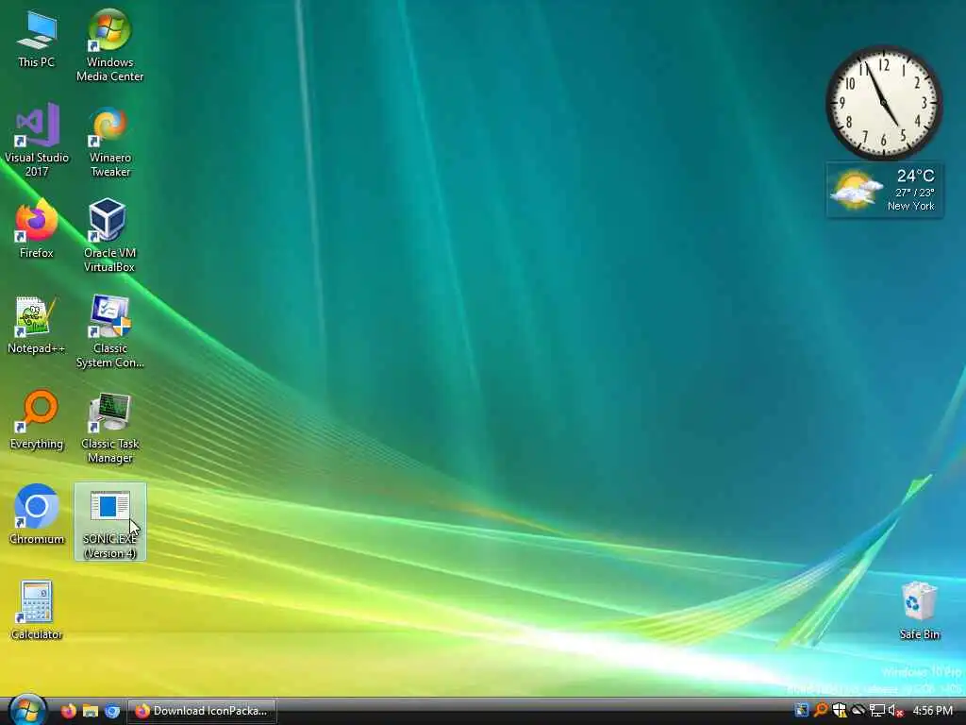966x725 pixels.
Task: Select the Firefox desktop shortcut
Action: 37,228
